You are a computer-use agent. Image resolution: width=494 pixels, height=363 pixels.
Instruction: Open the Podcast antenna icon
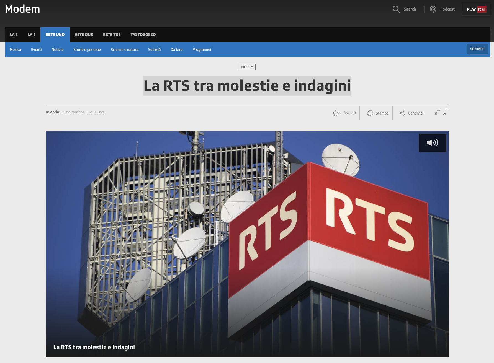pos(433,9)
